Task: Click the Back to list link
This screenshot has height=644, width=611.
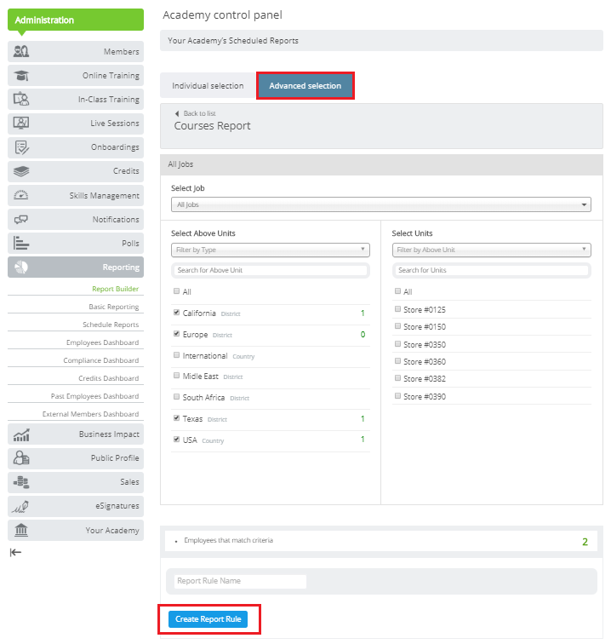Action: coord(200,113)
